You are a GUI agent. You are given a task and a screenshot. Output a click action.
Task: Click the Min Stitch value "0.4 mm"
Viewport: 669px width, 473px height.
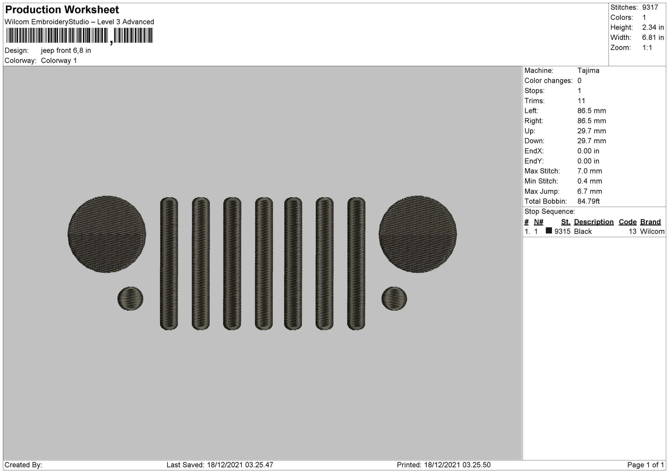click(590, 181)
